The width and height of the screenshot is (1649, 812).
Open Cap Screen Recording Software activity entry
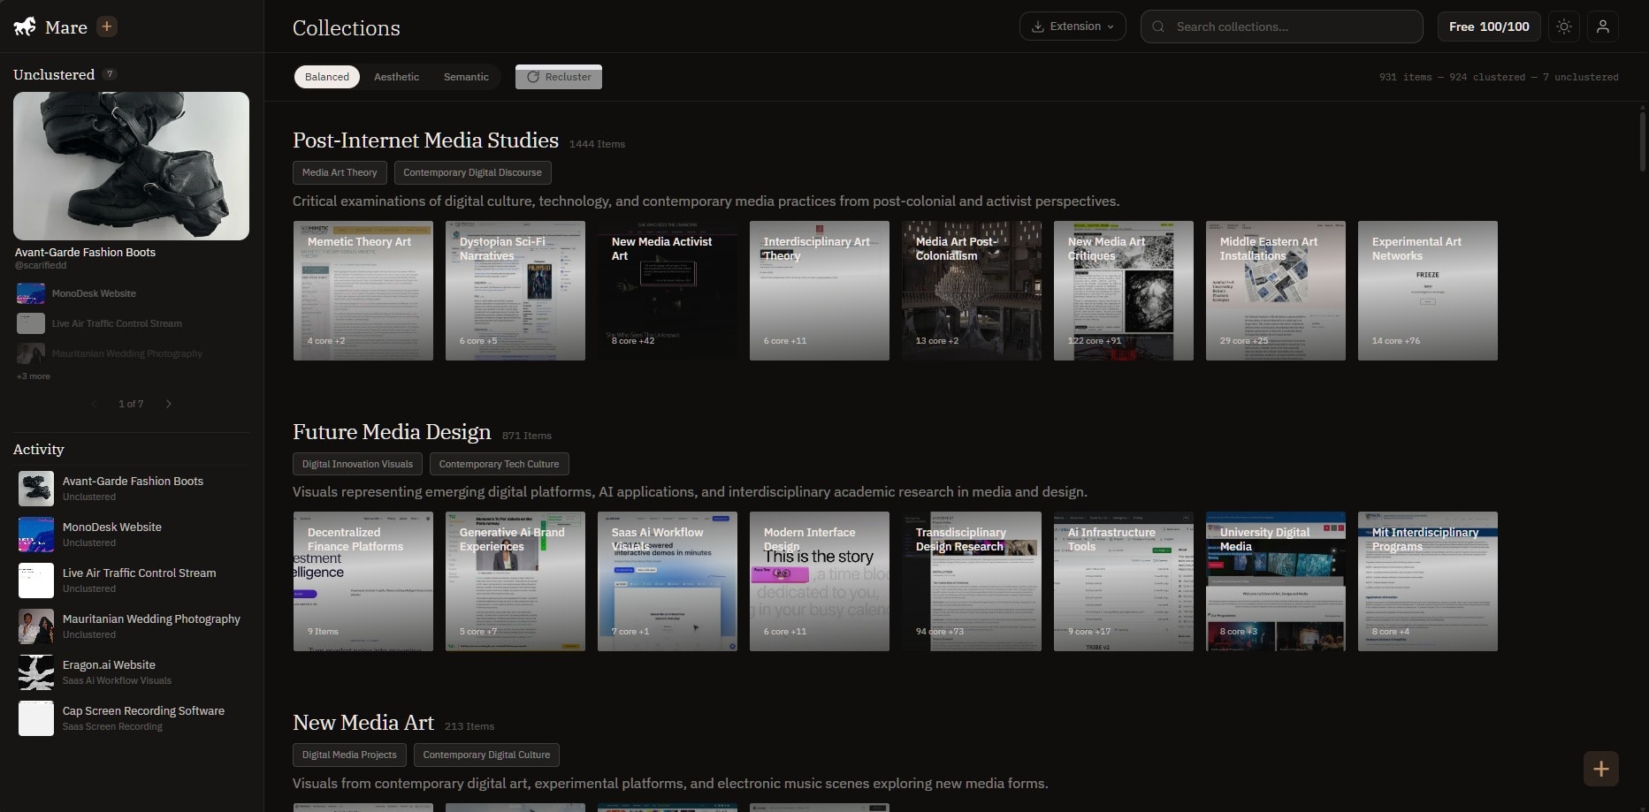tap(132, 718)
